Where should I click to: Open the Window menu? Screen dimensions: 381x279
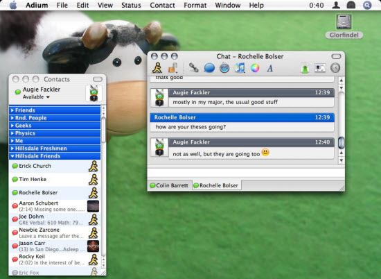[x=228, y=5]
